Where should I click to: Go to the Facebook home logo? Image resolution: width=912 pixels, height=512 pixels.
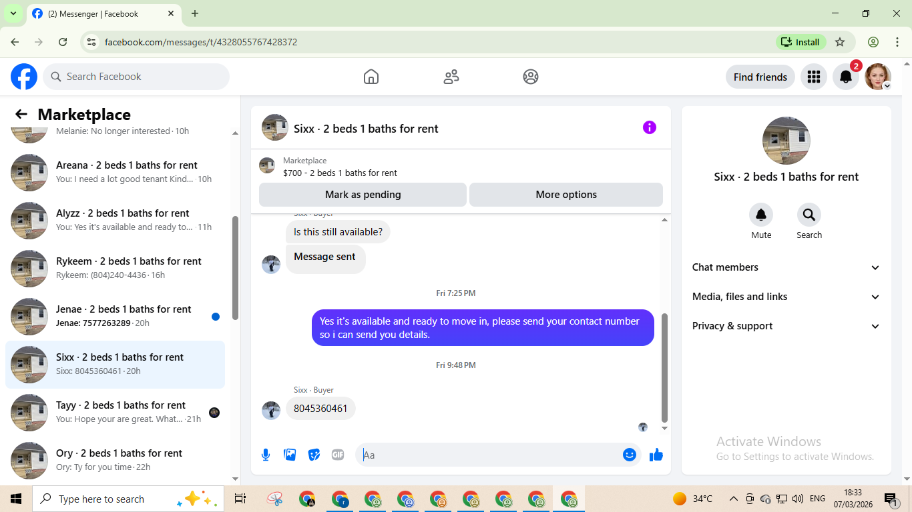[x=24, y=77]
